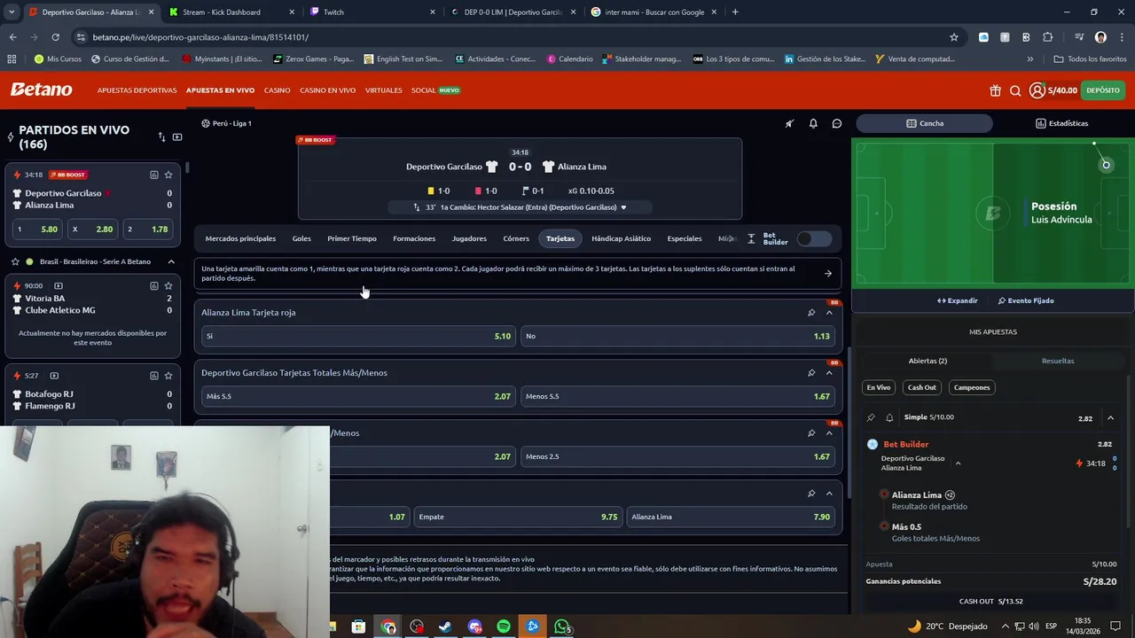1135x638 pixels.
Task: Click the stream icon next to 90:00
Action: 59,286
